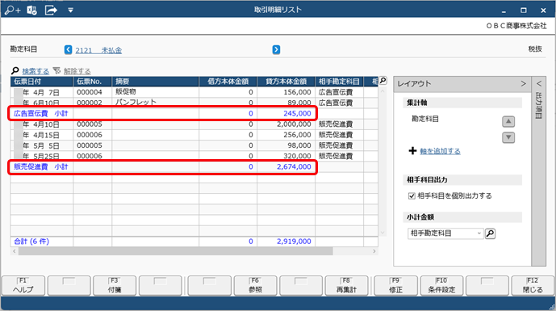Click the F1 ヘルプ button
Image resolution: width=556 pixels, height=311 pixels.
[x=23, y=286]
